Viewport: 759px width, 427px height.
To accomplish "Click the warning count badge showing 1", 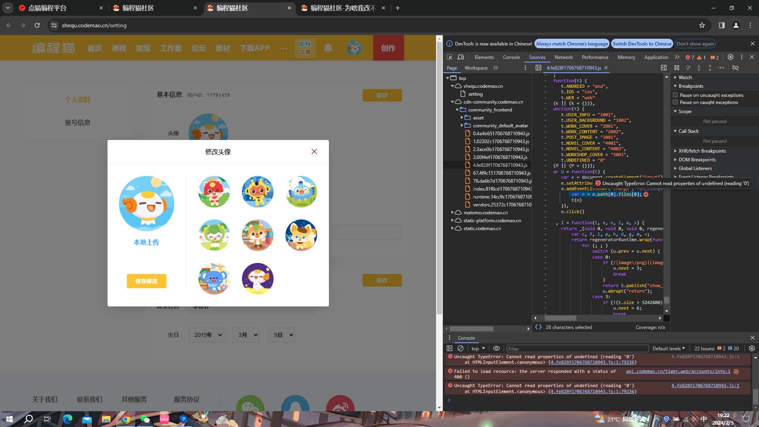I will click(x=702, y=57).
